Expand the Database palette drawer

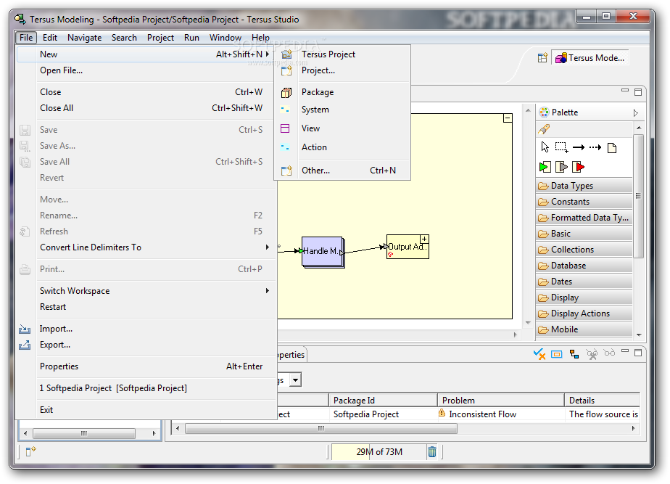click(x=584, y=265)
